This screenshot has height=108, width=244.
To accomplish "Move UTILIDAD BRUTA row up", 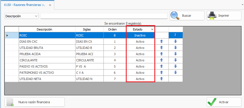I will [x=161, y=48].
